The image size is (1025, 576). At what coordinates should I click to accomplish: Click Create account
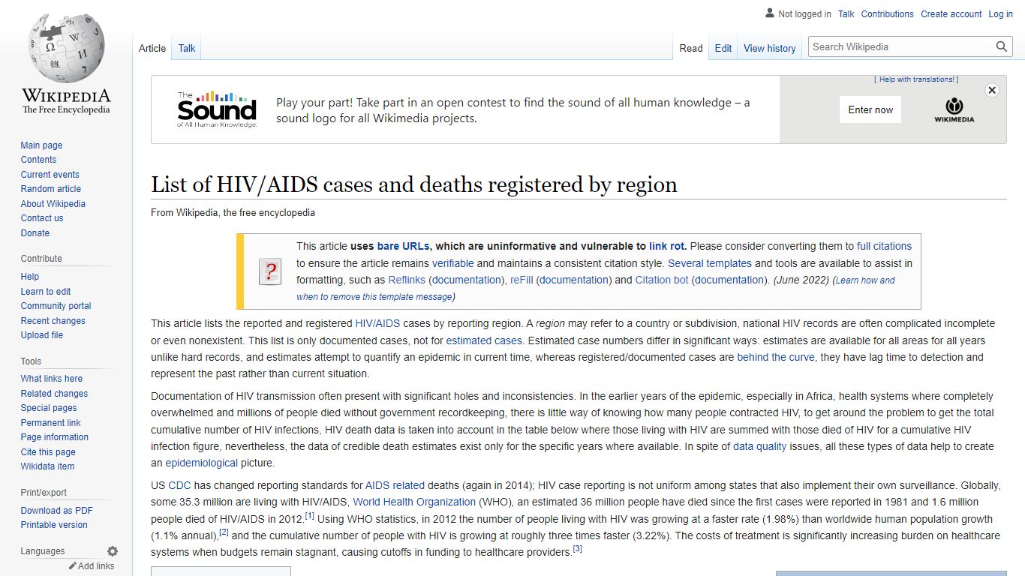tap(951, 14)
